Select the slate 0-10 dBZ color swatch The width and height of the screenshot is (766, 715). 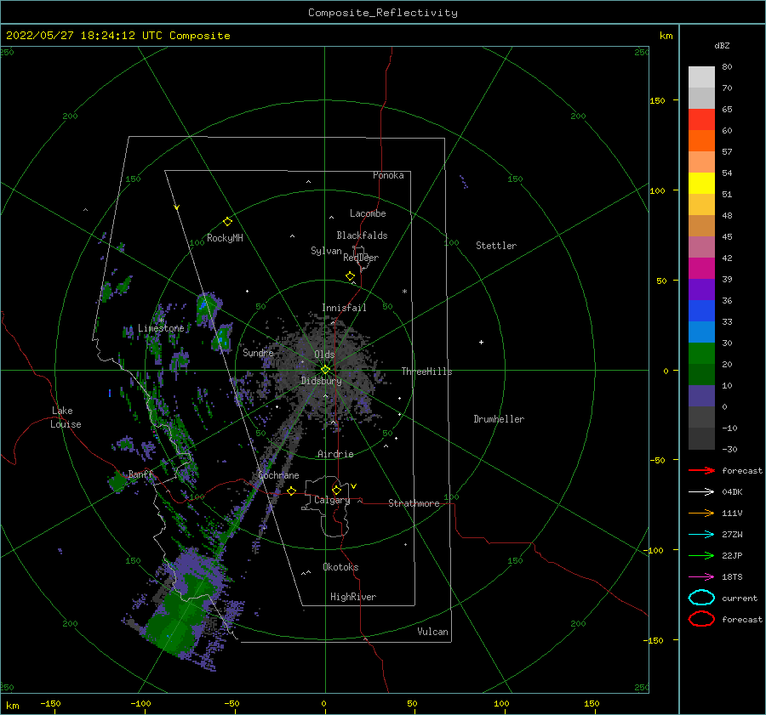701,396
